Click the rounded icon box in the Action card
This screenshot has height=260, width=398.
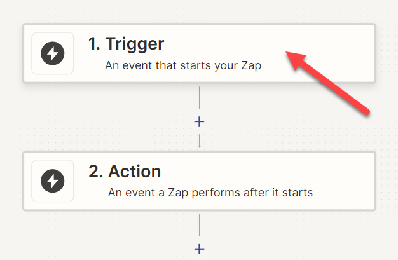point(53,181)
